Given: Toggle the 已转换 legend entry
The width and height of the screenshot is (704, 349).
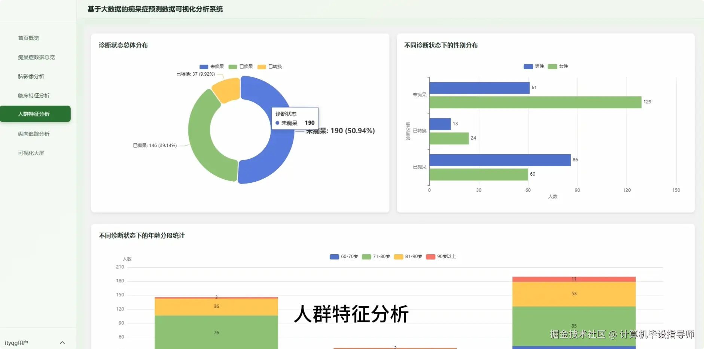Looking at the screenshot, I should pyautogui.click(x=270, y=66).
